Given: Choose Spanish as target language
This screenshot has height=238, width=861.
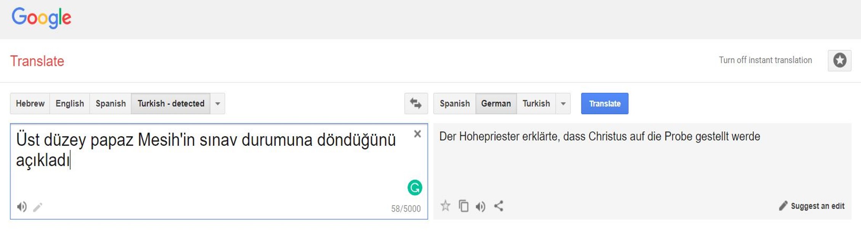Looking at the screenshot, I should click(x=455, y=104).
